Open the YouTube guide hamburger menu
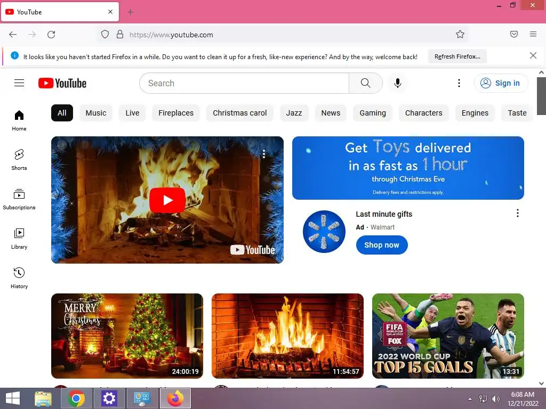The width and height of the screenshot is (546, 409). click(19, 83)
